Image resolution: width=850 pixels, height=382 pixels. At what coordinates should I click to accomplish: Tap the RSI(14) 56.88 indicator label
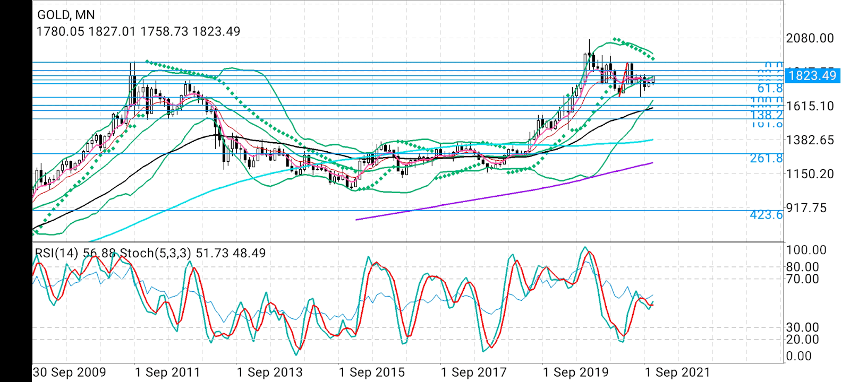click(75, 253)
